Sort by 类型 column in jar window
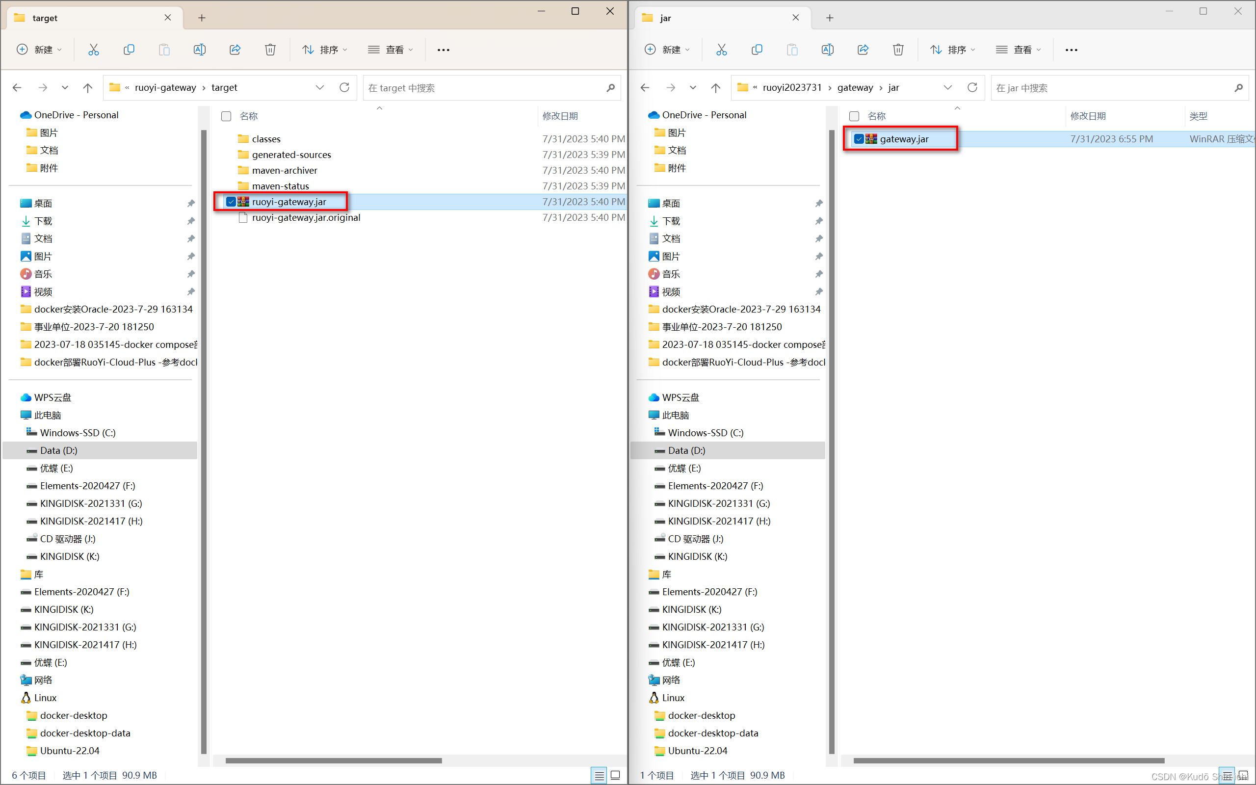The height and width of the screenshot is (785, 1256). (1199, 116)
